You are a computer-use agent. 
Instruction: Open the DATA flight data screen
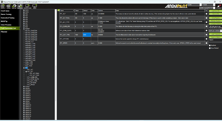(x=3, y=6)
